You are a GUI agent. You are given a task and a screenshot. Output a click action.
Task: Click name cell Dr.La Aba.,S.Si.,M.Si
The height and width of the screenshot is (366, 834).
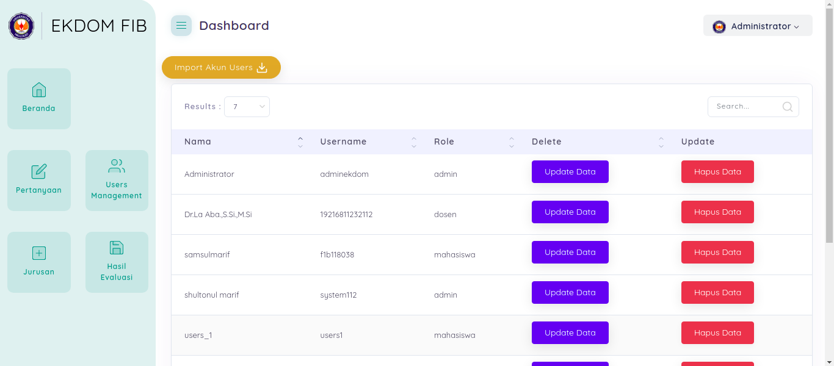tap(218, 215)
